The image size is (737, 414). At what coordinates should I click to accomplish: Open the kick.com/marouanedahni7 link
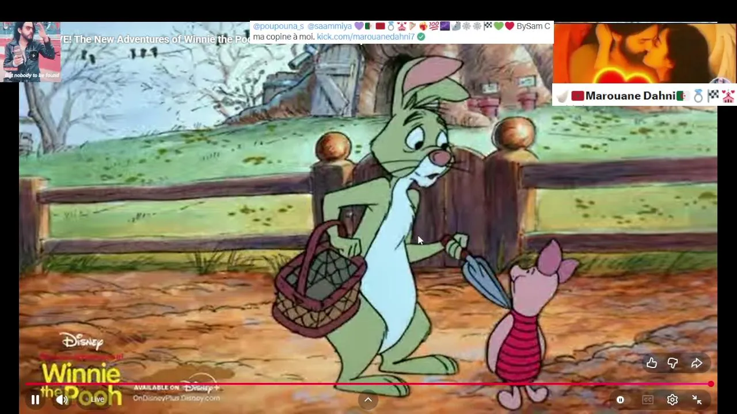pyautogui.click(x=366, y=36)
